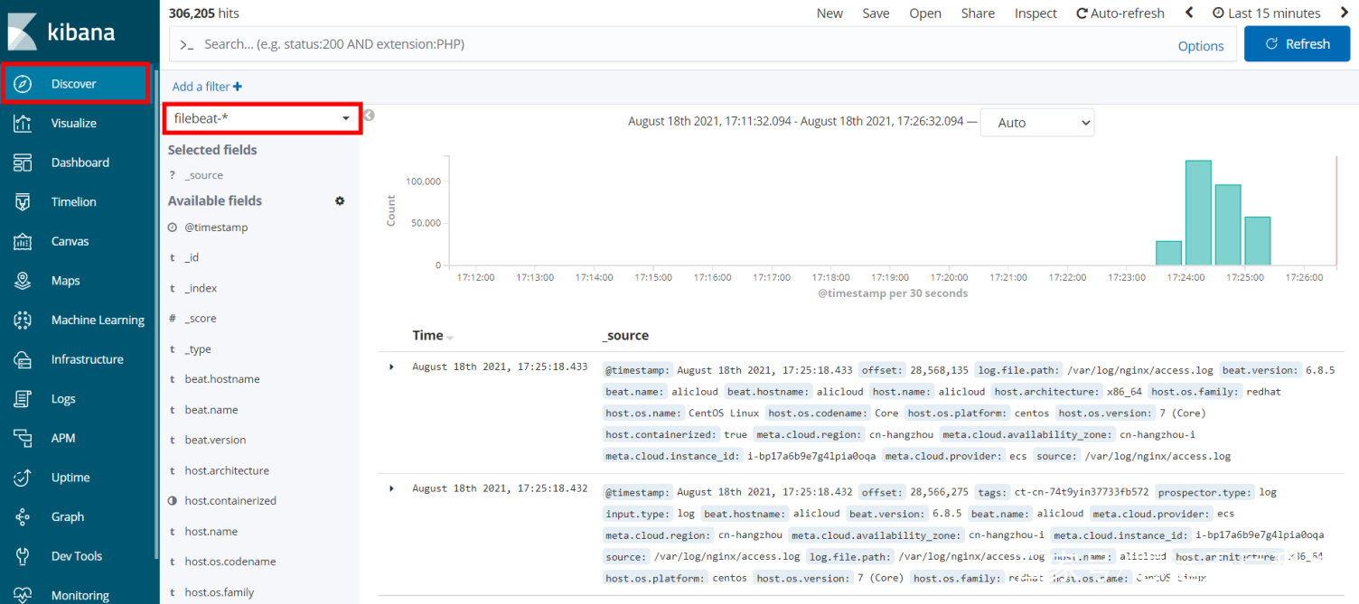Click the search query input

[x=669, y=43]
